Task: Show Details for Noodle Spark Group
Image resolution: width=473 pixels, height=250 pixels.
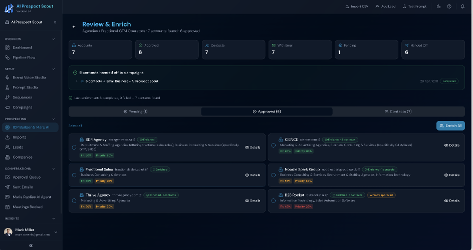Action: tap(451, 175)
